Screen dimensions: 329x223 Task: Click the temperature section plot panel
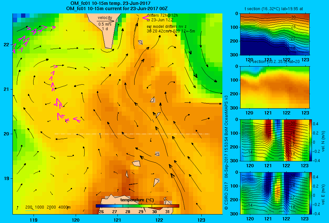(x=275, y=34)
